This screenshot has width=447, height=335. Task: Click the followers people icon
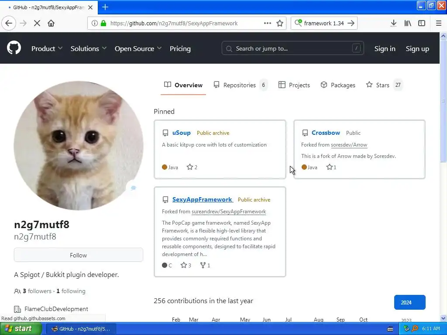point(17,291)
